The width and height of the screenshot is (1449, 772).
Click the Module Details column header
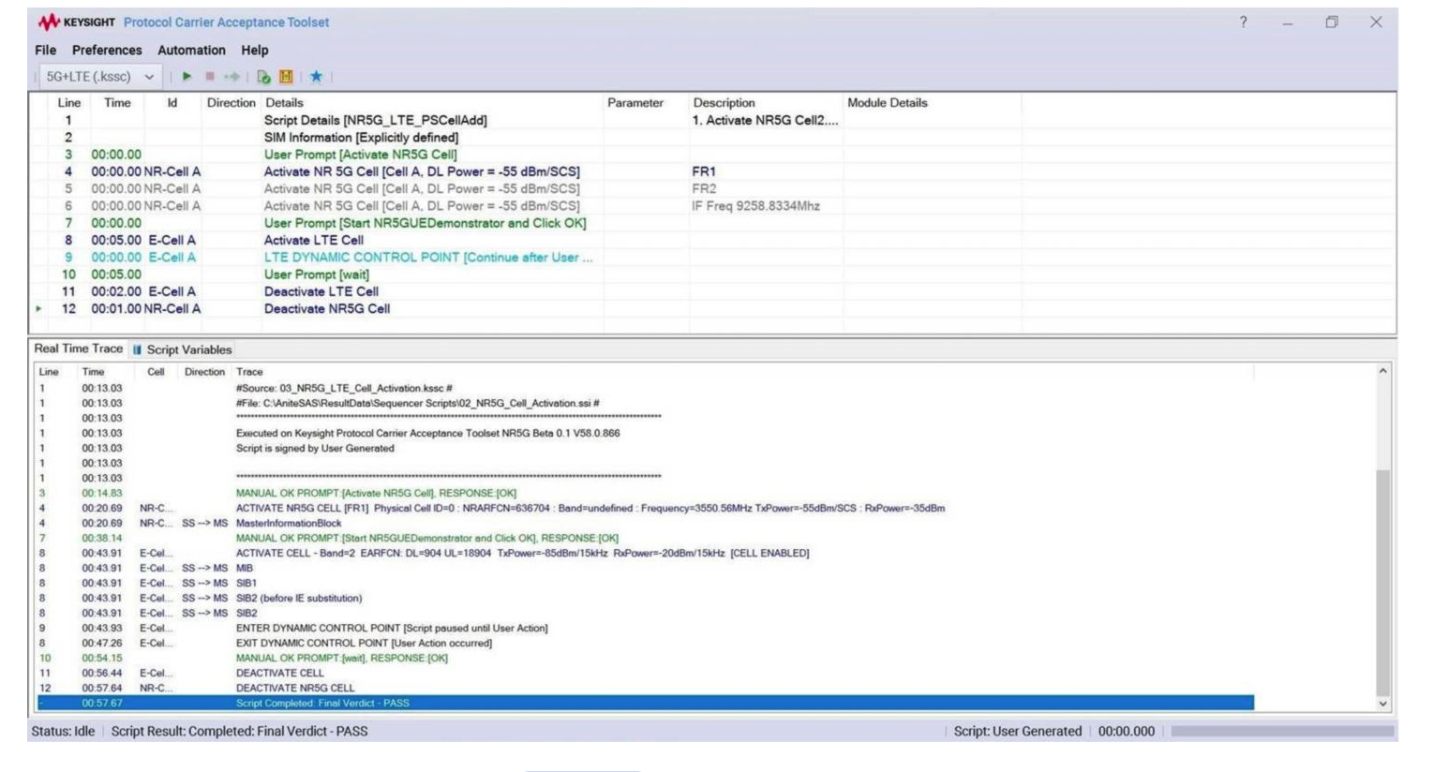tap(887, 103)
